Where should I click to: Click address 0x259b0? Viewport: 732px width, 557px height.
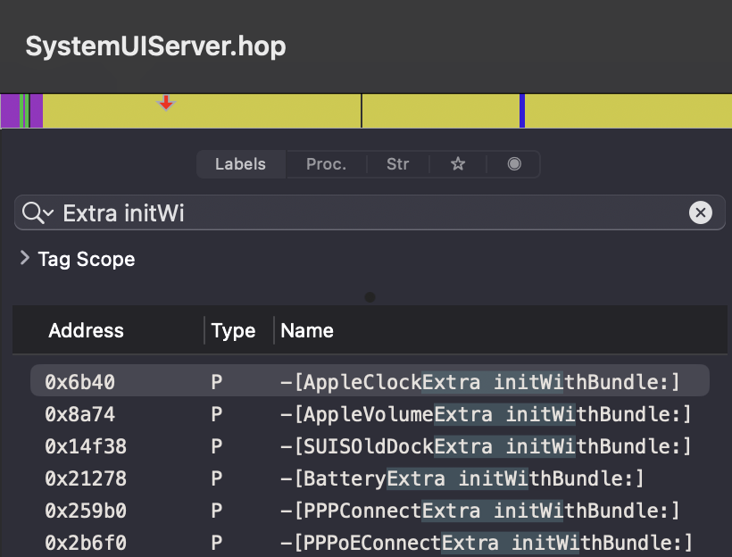(x=86, y=511)
